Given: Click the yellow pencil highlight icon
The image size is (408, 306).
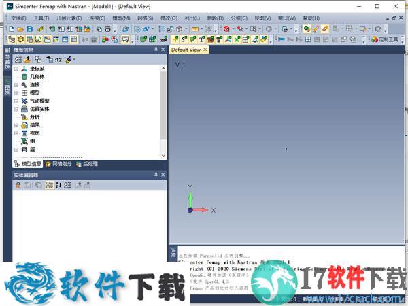Looking at the screenshot, I should [316, 29].
